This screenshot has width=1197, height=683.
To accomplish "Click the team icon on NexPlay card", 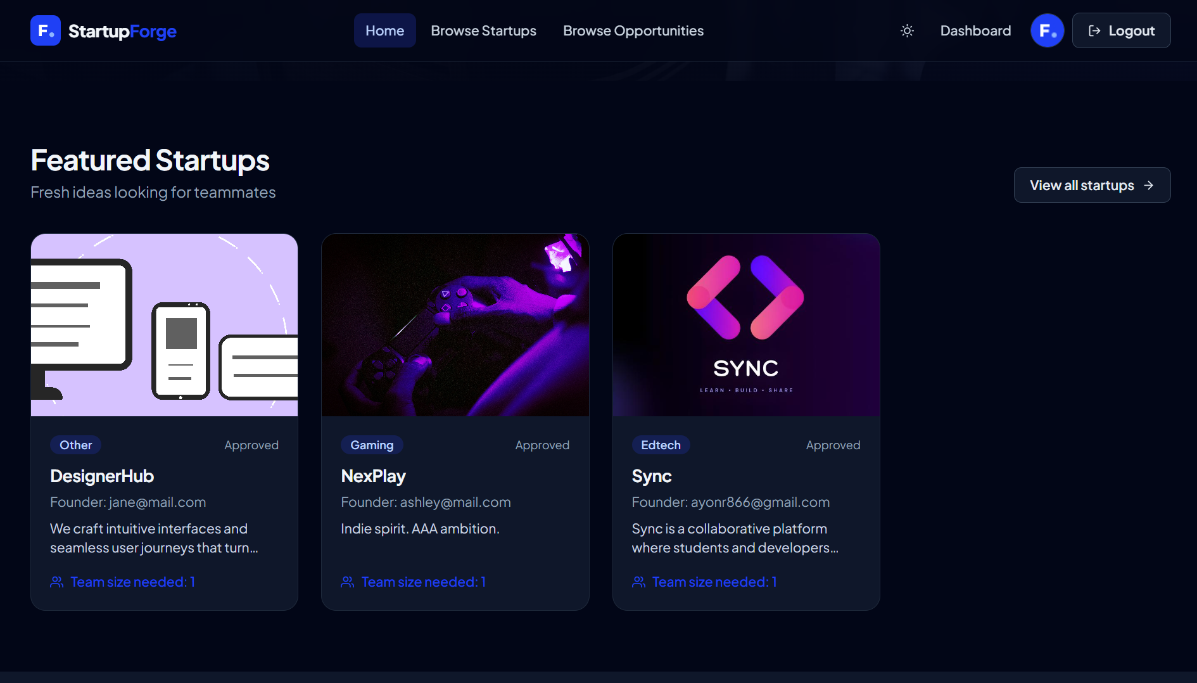I will [348, 582].
